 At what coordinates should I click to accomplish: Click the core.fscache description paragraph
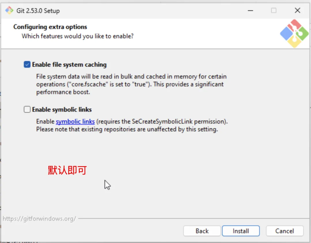[131, 84]
